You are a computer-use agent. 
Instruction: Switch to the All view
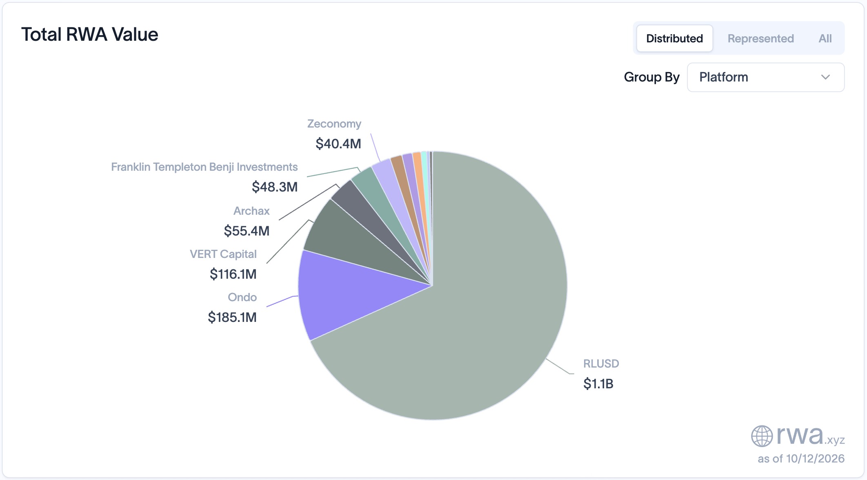click(825, 38)
